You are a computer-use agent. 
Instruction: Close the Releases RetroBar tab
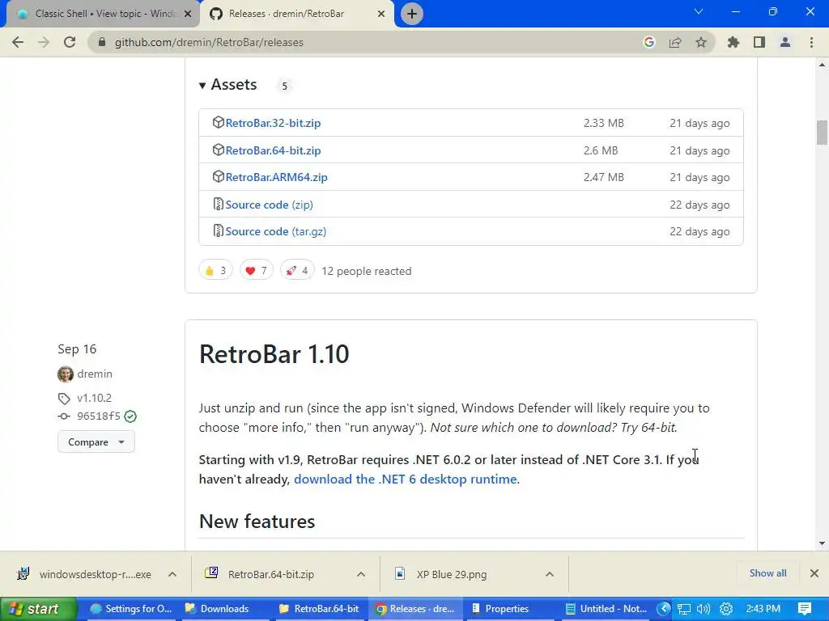pos(380,15)
